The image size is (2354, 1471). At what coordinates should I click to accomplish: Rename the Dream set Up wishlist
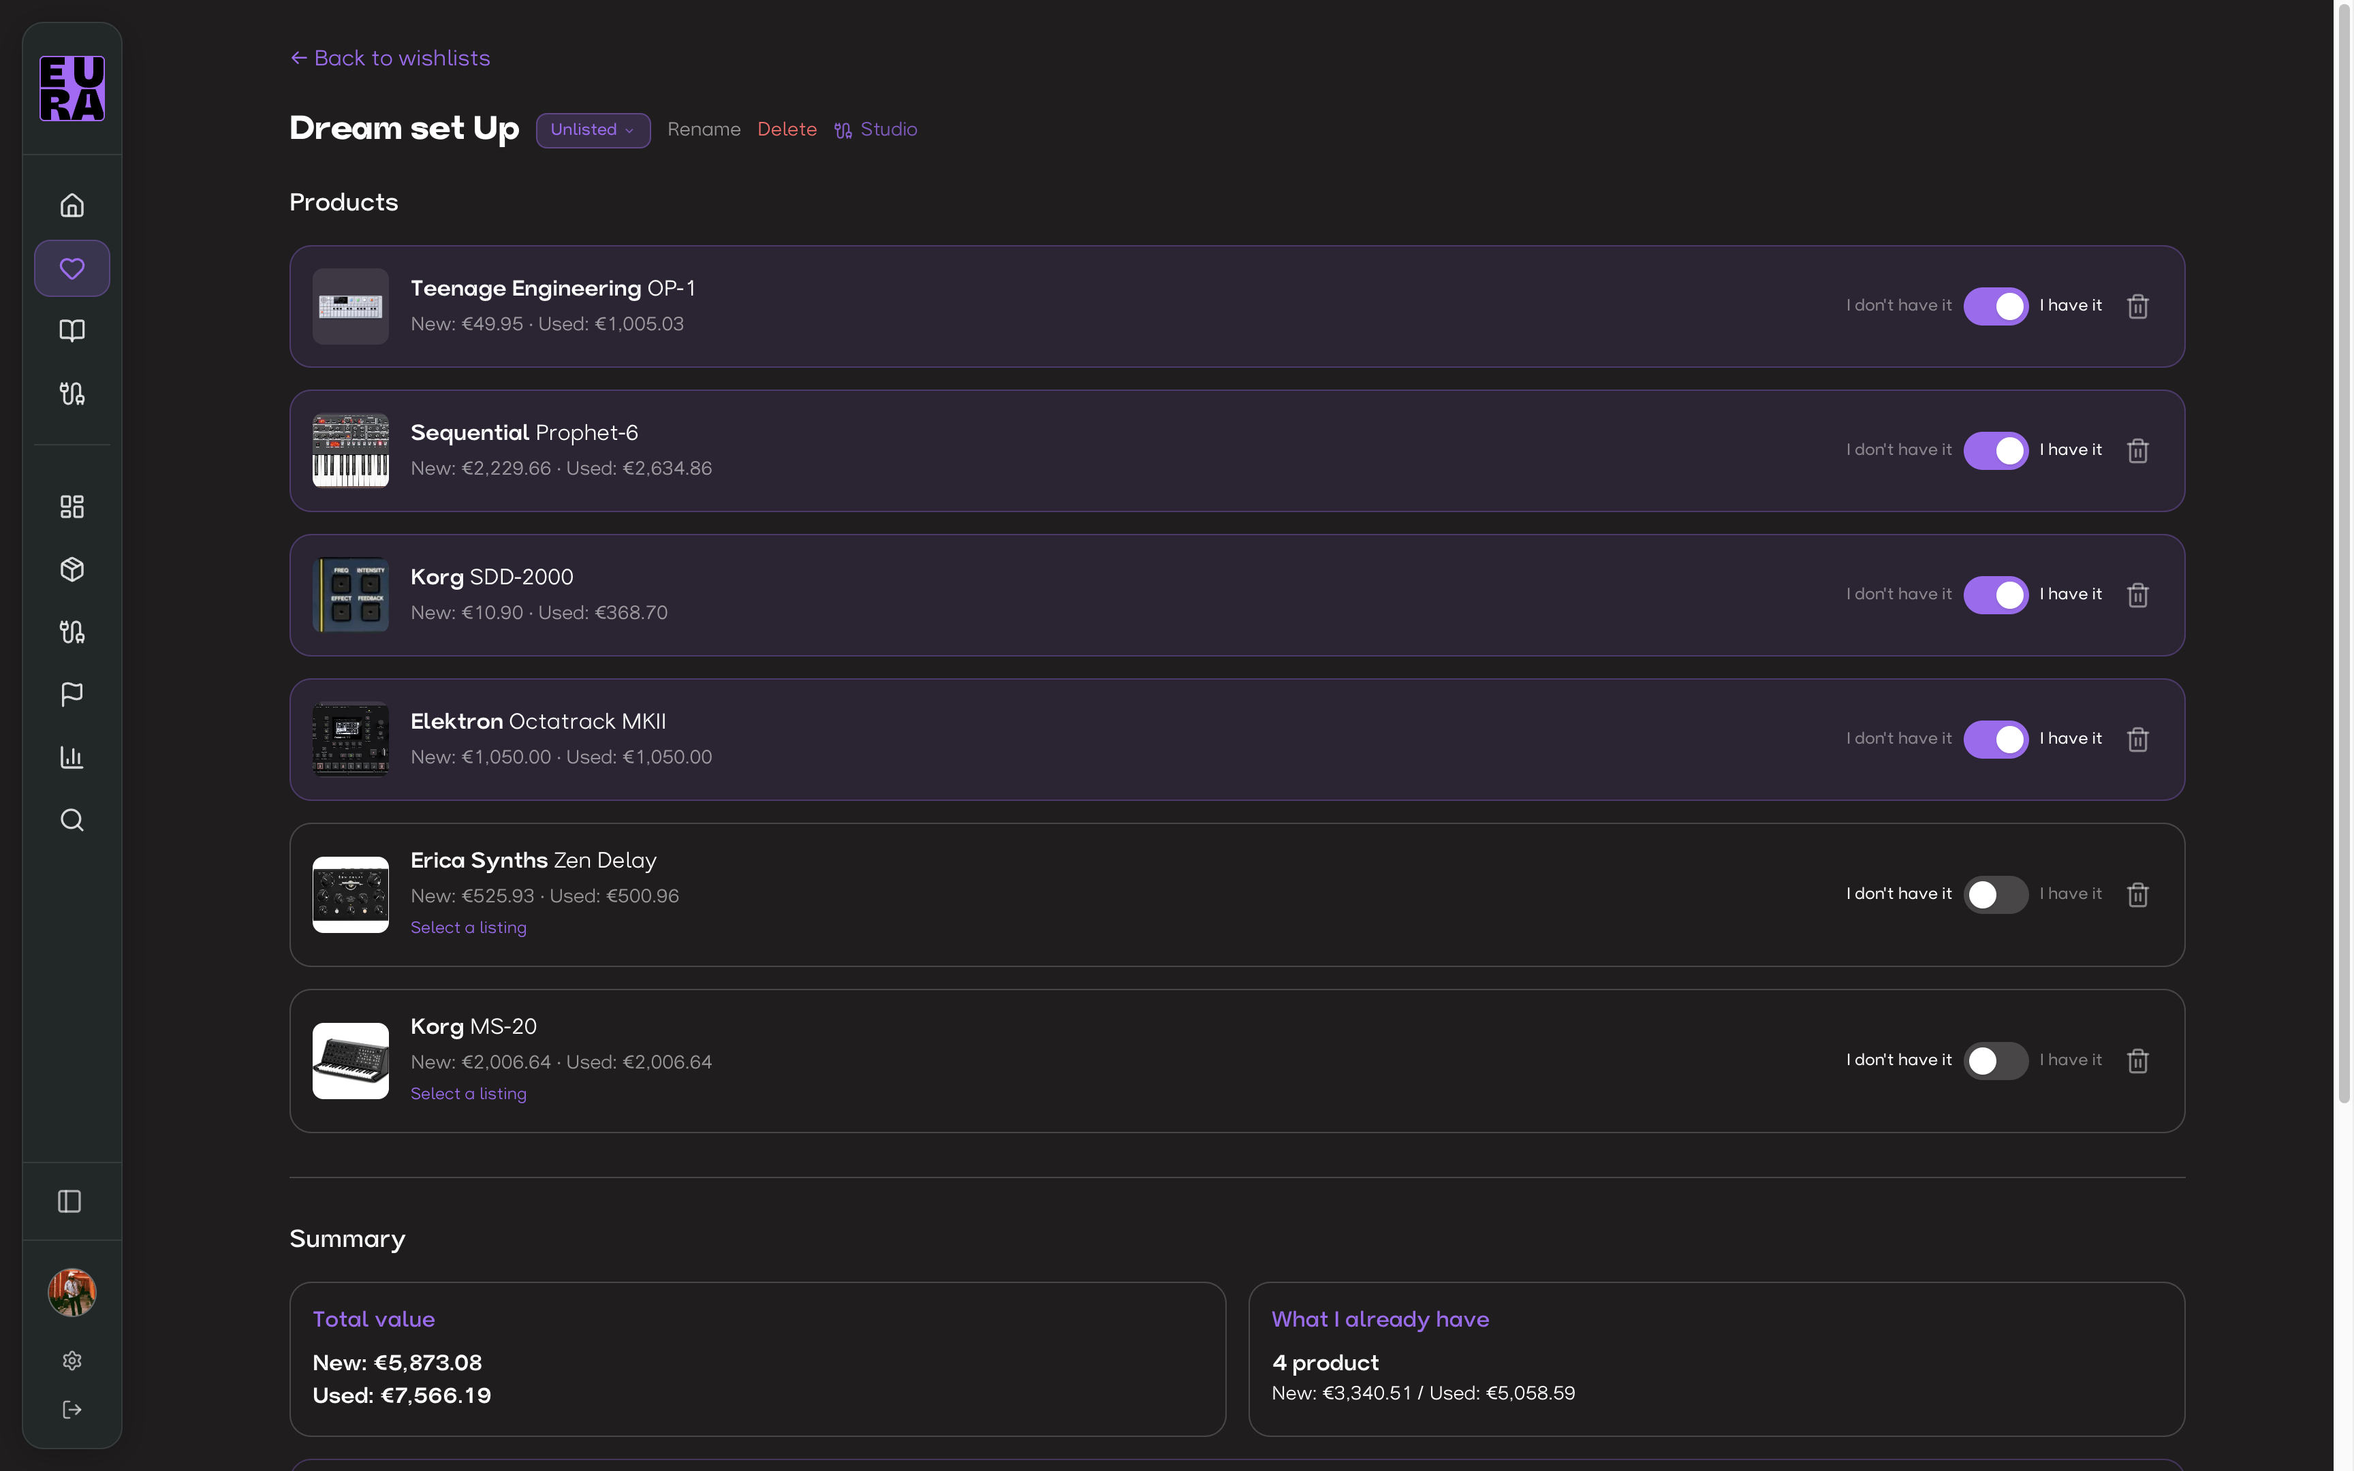click(x=704, y=129)
